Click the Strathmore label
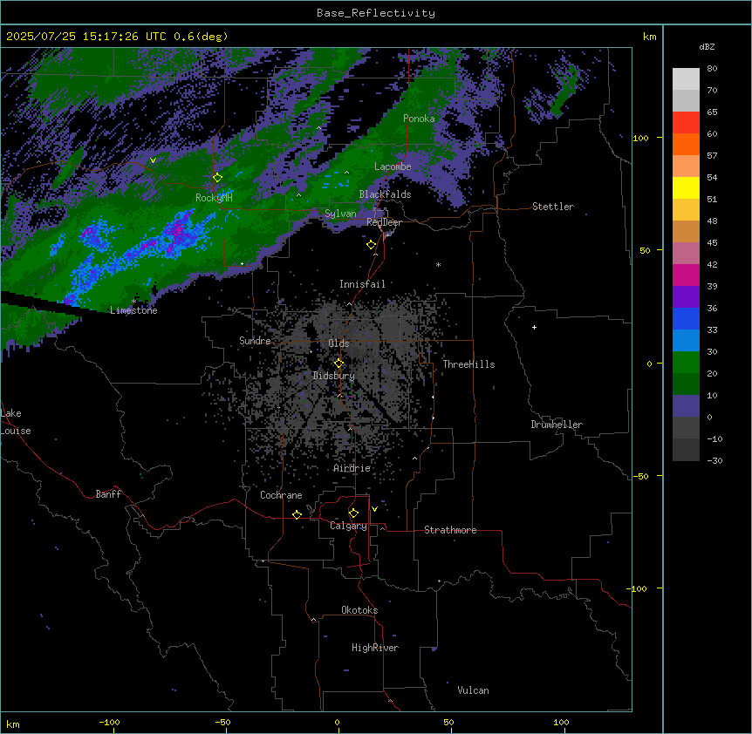The height and width of the screenshot is (734, 752). (x=450, y=530)
